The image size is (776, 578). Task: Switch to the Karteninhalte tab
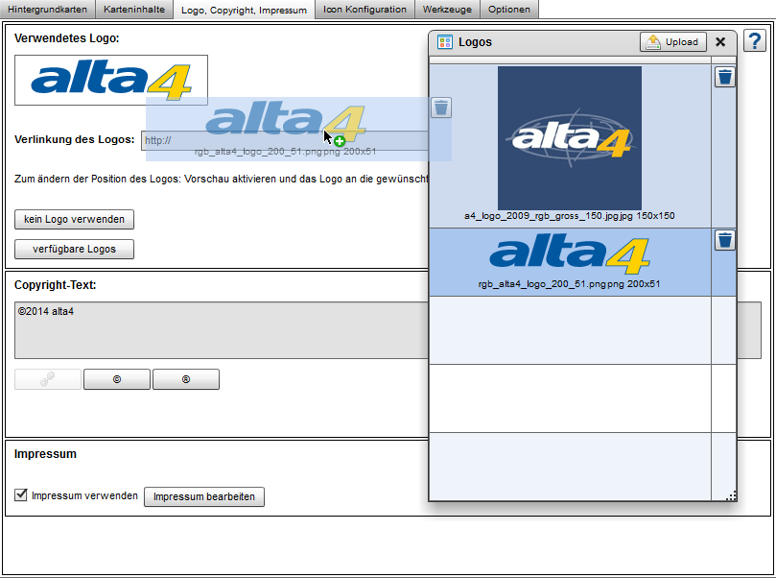(x=134, y=10)
